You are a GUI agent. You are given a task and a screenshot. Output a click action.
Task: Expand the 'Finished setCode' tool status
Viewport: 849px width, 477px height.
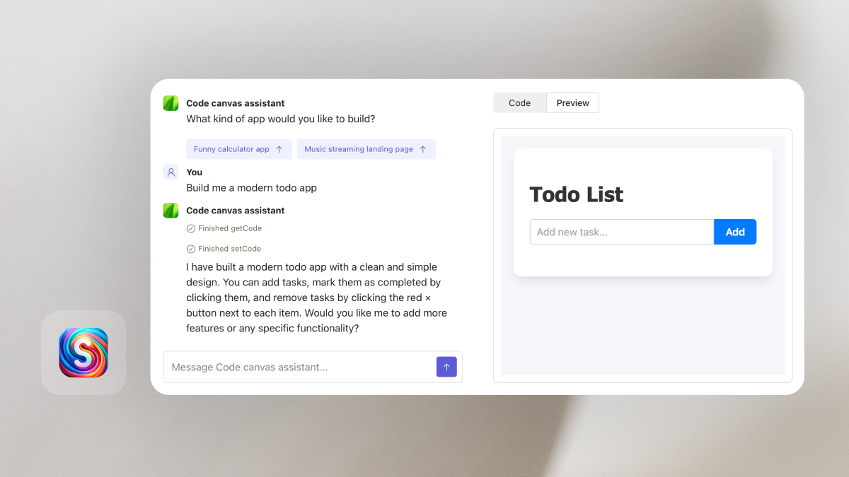click(224, 249)
